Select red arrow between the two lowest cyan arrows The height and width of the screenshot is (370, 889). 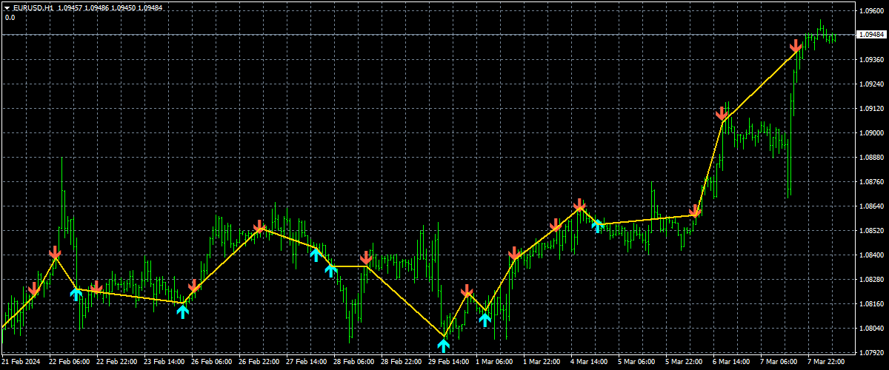(467, 290)
